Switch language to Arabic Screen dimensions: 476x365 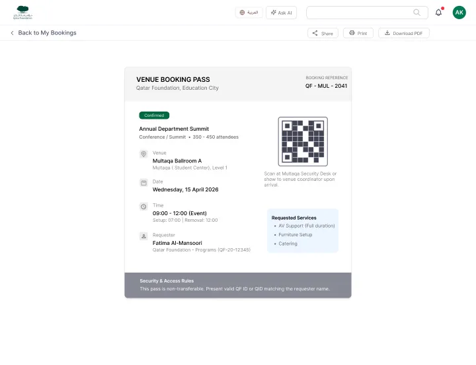click(x=249, y=13)
